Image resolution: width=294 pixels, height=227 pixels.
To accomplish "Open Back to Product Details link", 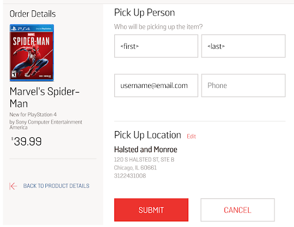I will click(x=56, y=186).
